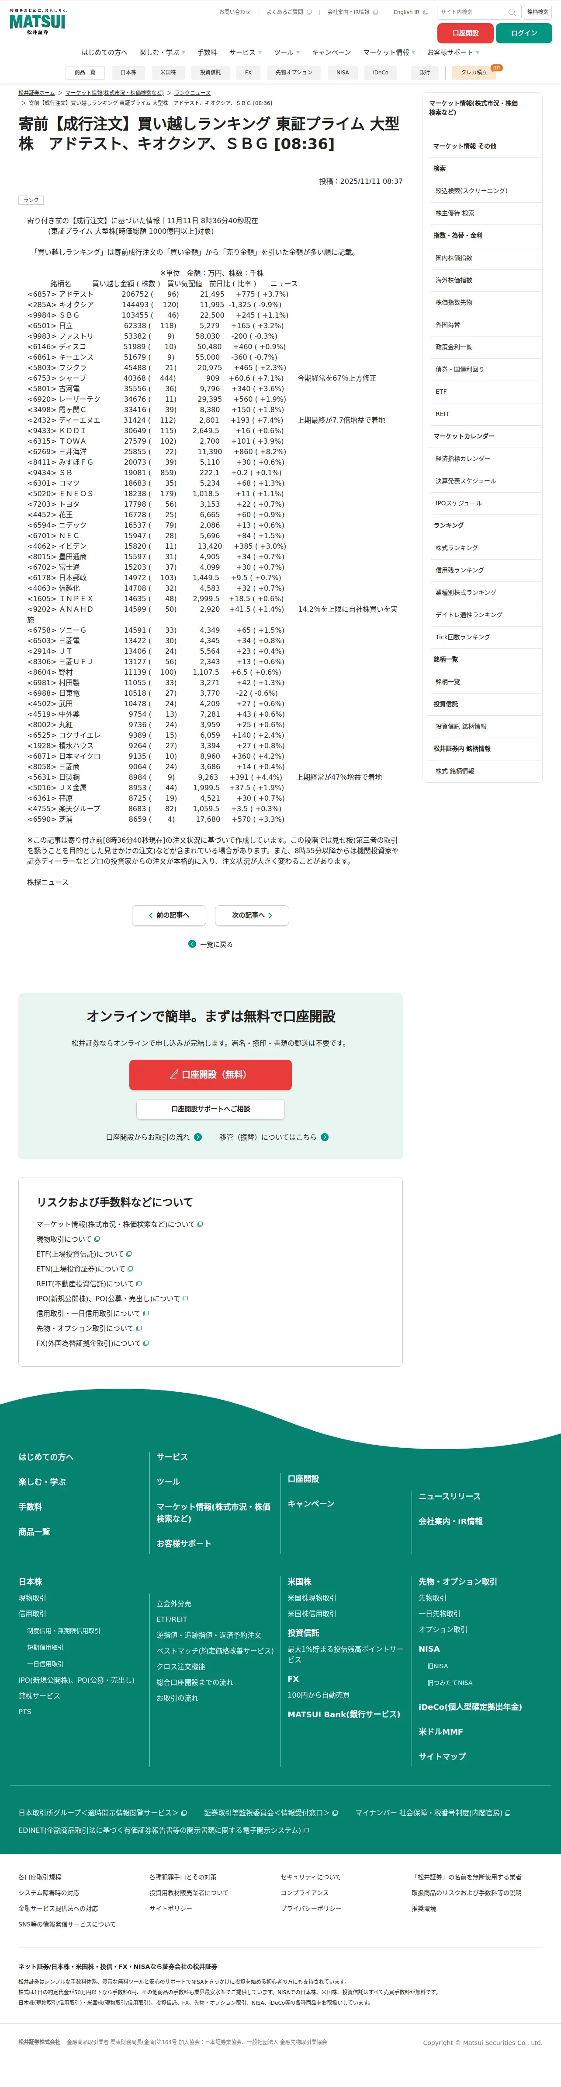
Task: Open the キャンペーン menu item
Action: tap(331, 53)
